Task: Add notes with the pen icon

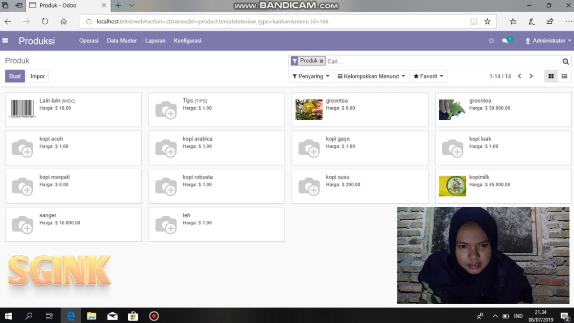Action: click(531, 22)
